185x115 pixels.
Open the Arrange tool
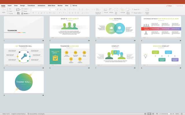pyautogui.click(x=123, y=10)
